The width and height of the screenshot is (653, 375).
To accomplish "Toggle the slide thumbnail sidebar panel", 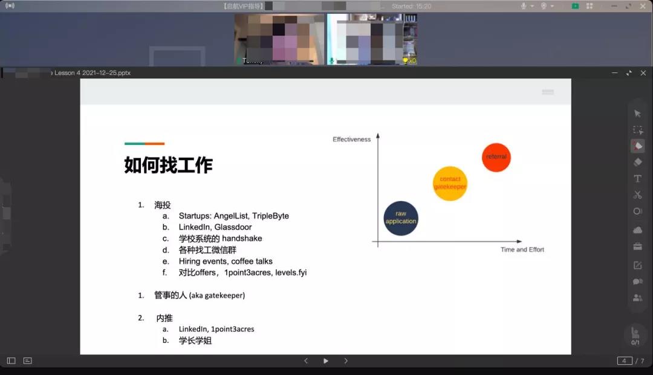I will coord(11,361).
